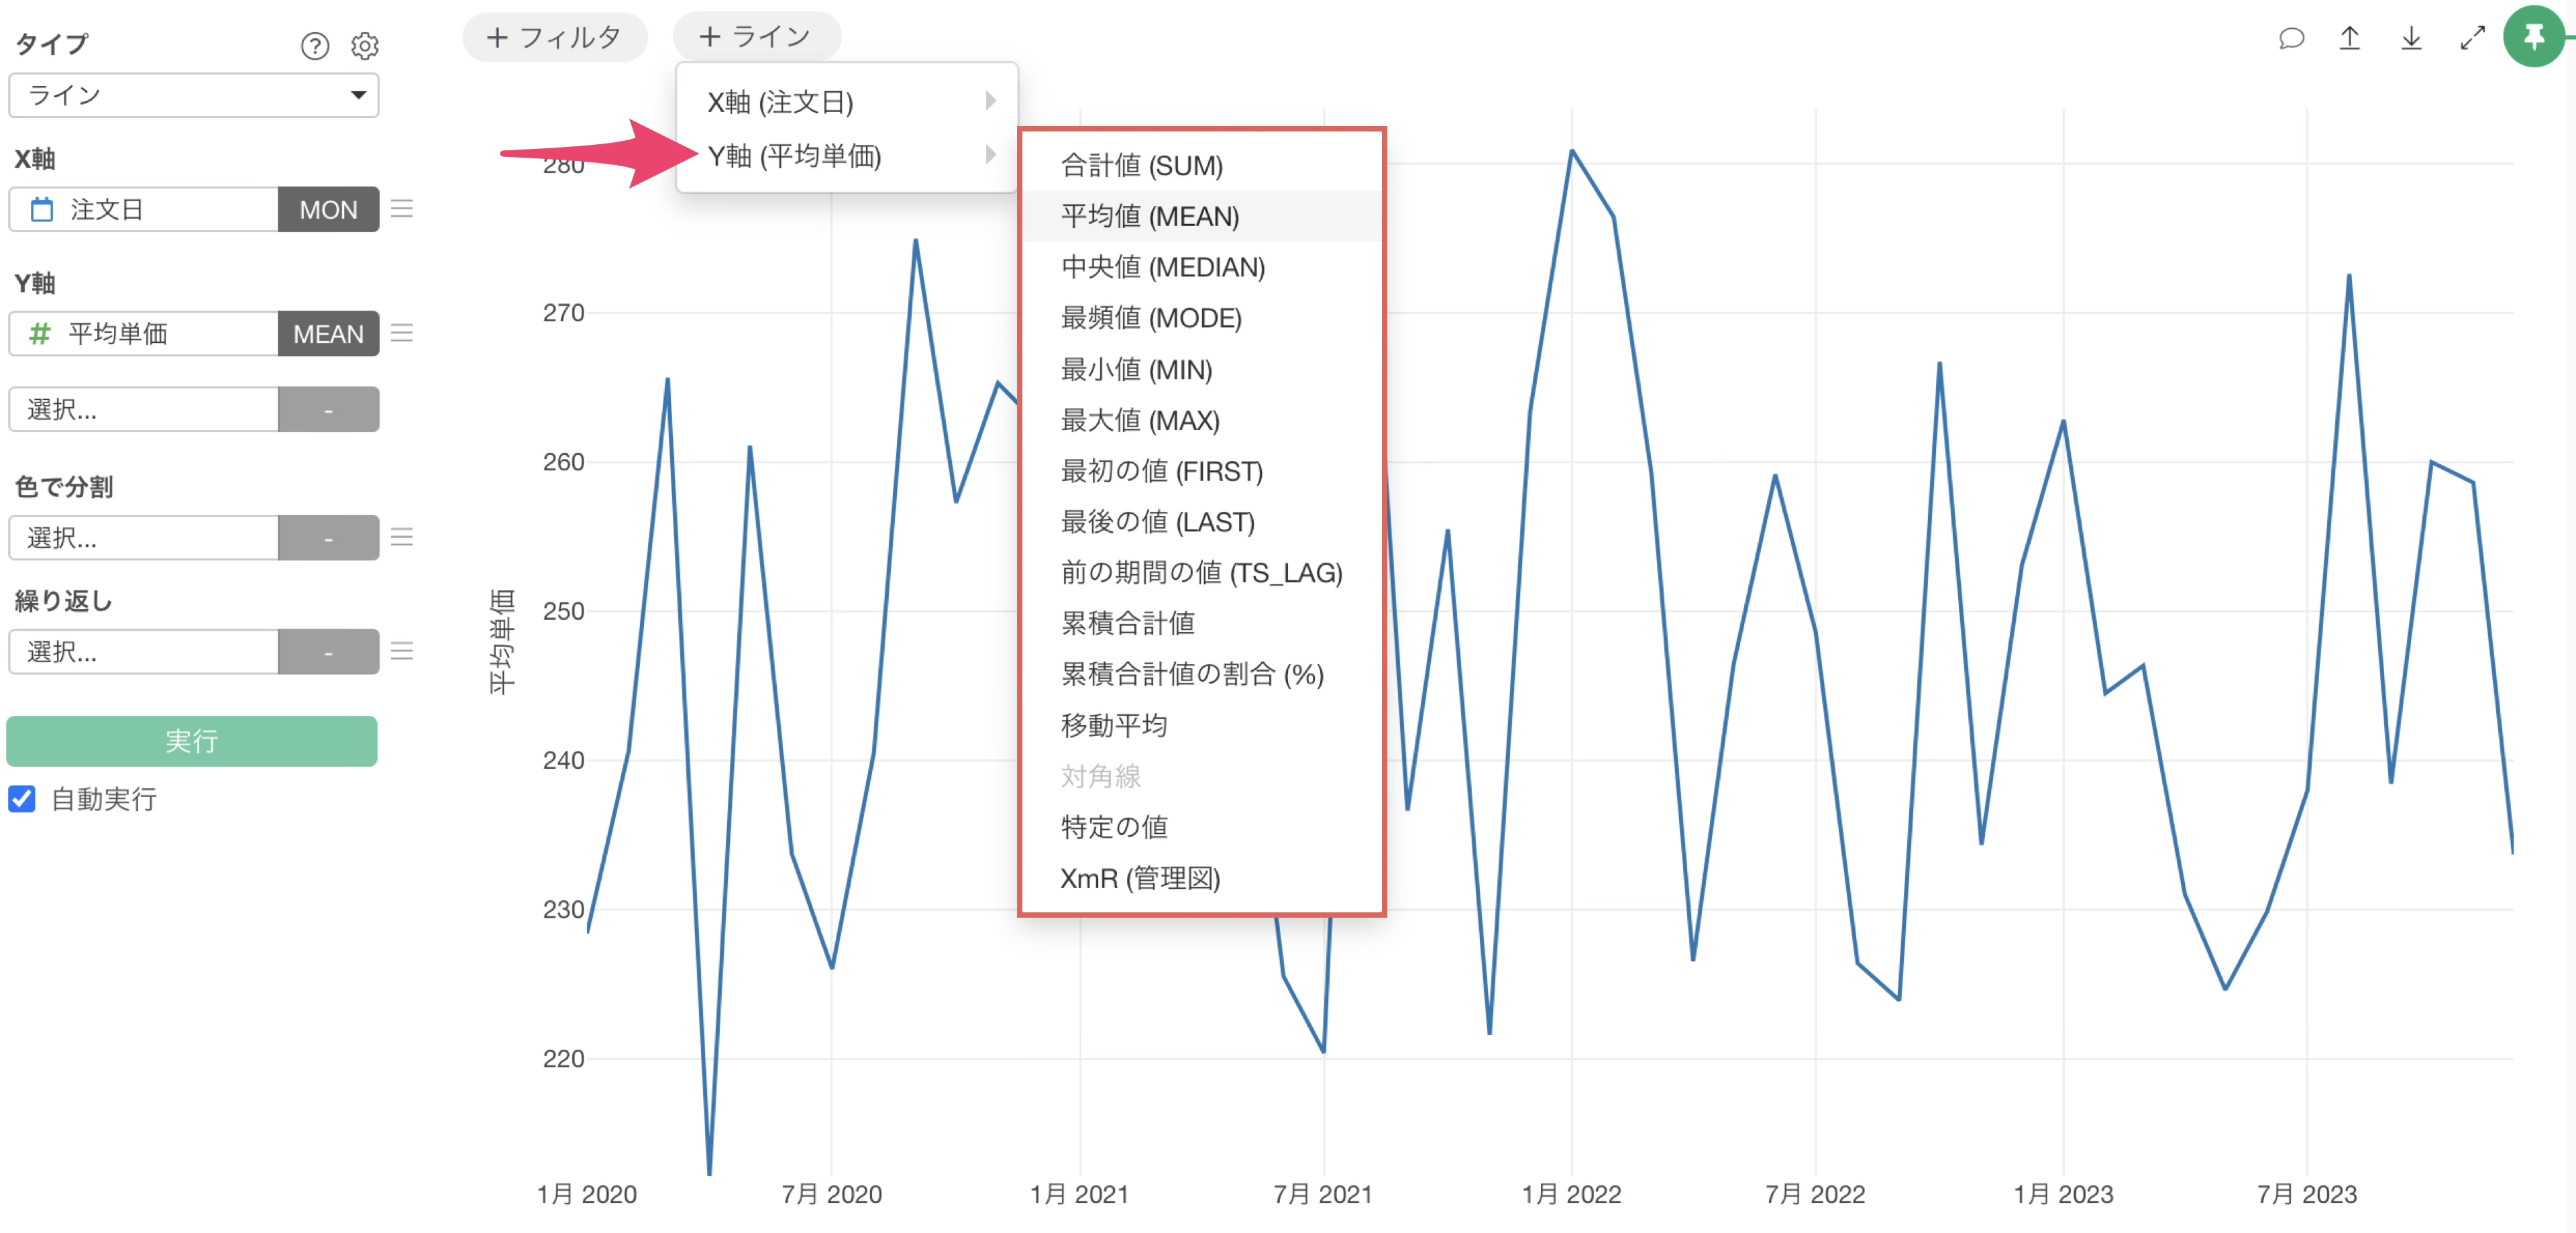Image resolution: width=2576 pixels, height=1233 pixels.
Task: Toggle 自動実行 checkbox
Action: (x=22, y=798)
